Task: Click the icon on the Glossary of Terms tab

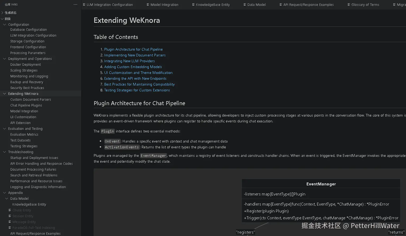Action: click(349, 5)
